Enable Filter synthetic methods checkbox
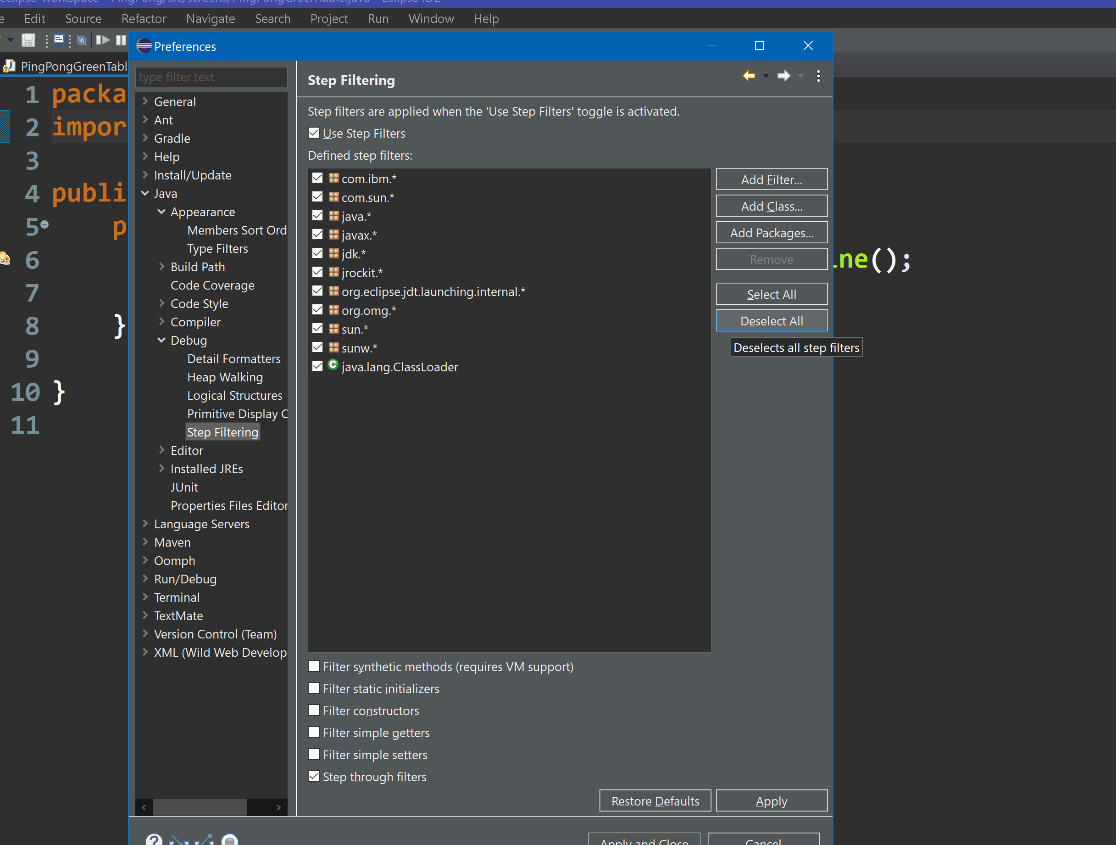 (314, 666)
